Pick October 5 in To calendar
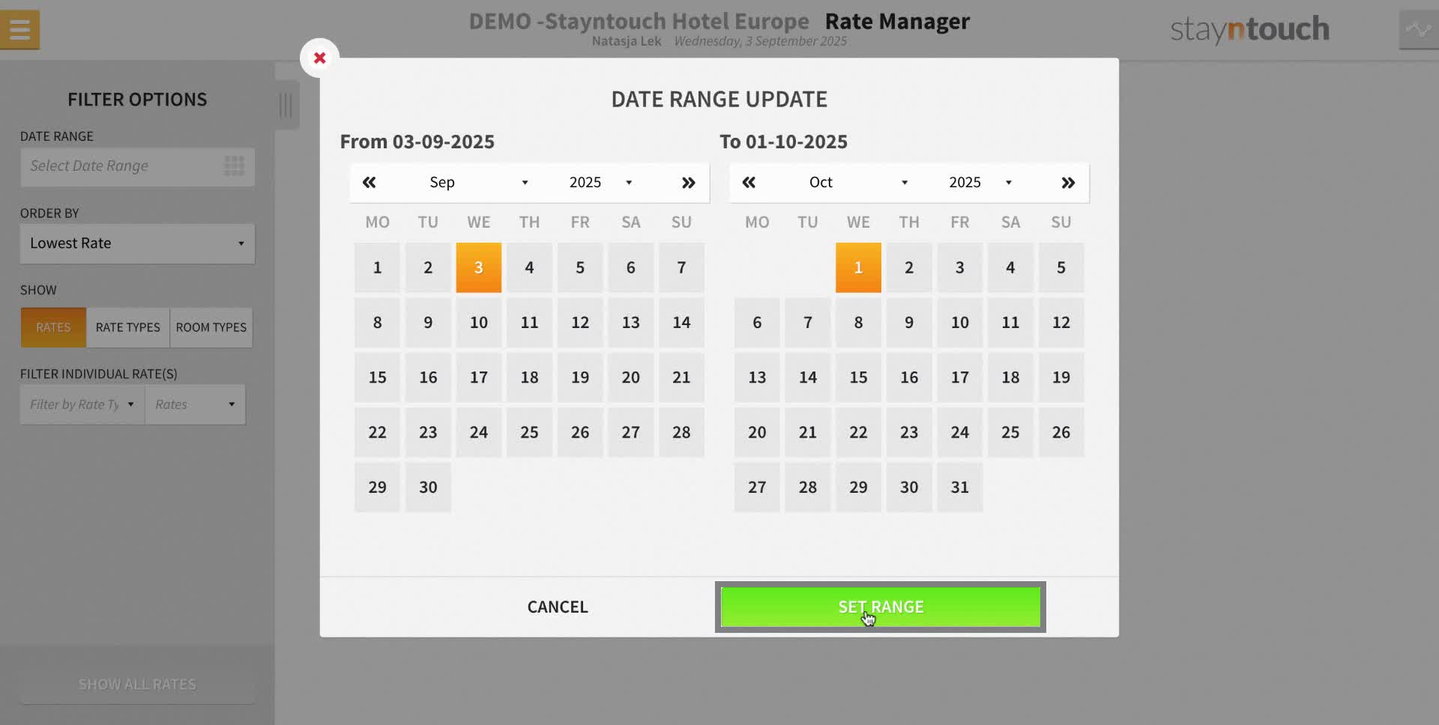The width and height of the screenshot is (1439, 725). (1061, 267)
